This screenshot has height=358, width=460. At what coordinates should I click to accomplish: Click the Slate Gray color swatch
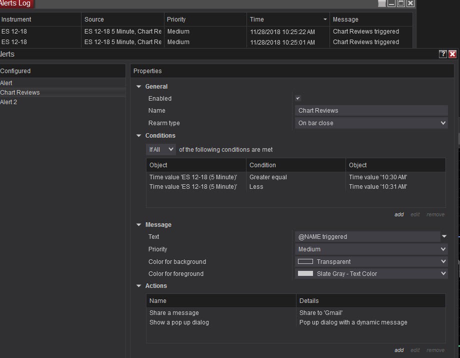tap(305, 273)
